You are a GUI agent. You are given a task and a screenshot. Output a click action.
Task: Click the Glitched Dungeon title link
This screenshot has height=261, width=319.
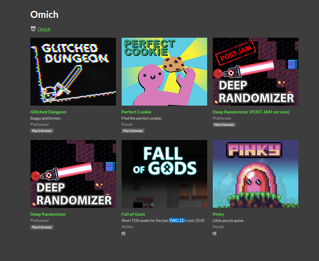pos(48,112)
